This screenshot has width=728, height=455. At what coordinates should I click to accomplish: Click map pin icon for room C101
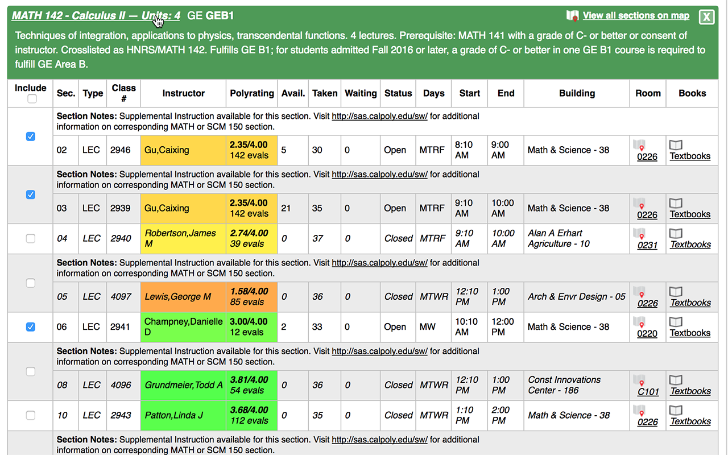[640, 380]
